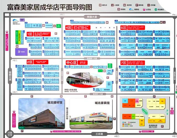177x138 pixels.
Task: Click the 公交站 bus stop legend icon
Action: (144, 9)
